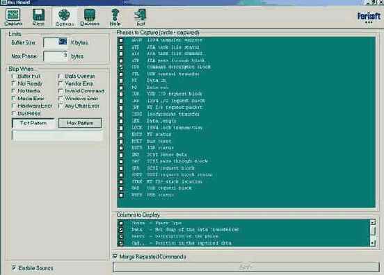This screenshot has height=275, width=384.
Task: Open the Devices toolbar icon
Action: click(90, 17)
